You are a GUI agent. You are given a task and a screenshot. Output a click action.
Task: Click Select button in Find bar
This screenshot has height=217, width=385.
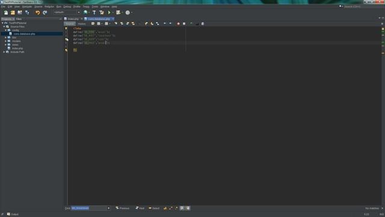[154, 209]
